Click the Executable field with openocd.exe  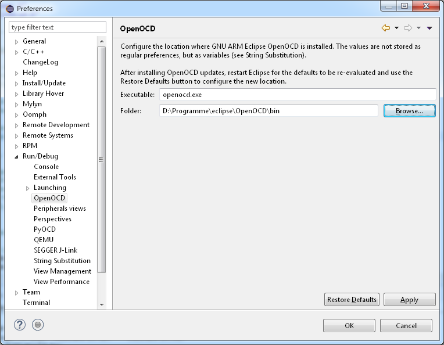click(297, 94)
